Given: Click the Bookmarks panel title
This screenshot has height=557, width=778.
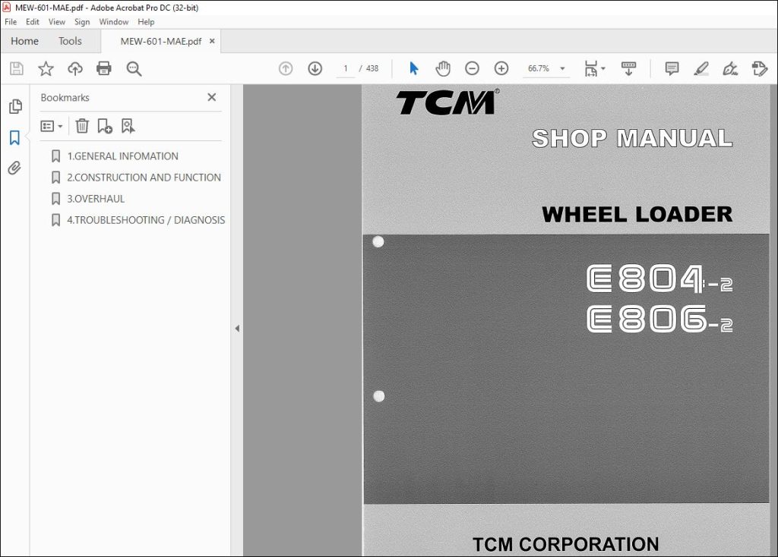Looking at the screenshot, I should click(65, 98).
